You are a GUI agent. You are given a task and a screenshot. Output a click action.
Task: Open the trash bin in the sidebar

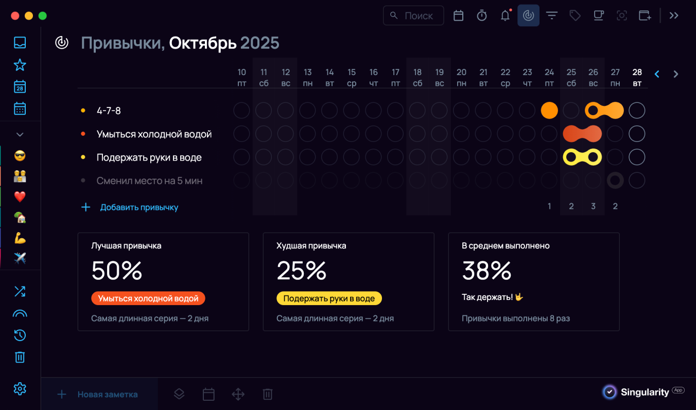pyautogui.click(x=20, y=357)
